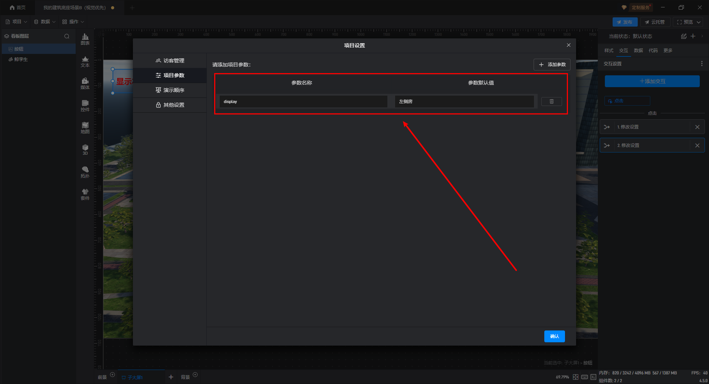The image size is (709, 384).
Task: Switch to 我的建筑底座场景B project tab
Action: coord(79,7)
